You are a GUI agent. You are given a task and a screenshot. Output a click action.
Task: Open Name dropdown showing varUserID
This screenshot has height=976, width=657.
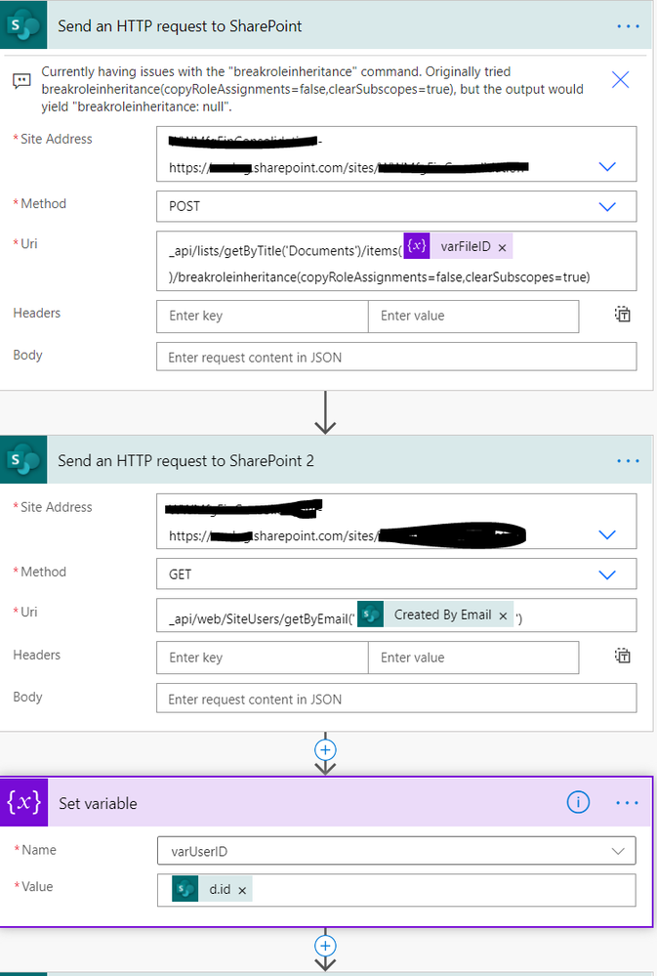(396, 851)
